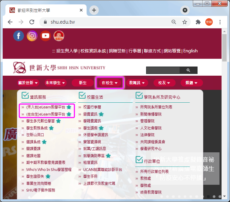Image resolution: width=230 pixels, height=202 pixels.
Task: Open the 捐贈世新 top link
Action: tap(117, 51)
